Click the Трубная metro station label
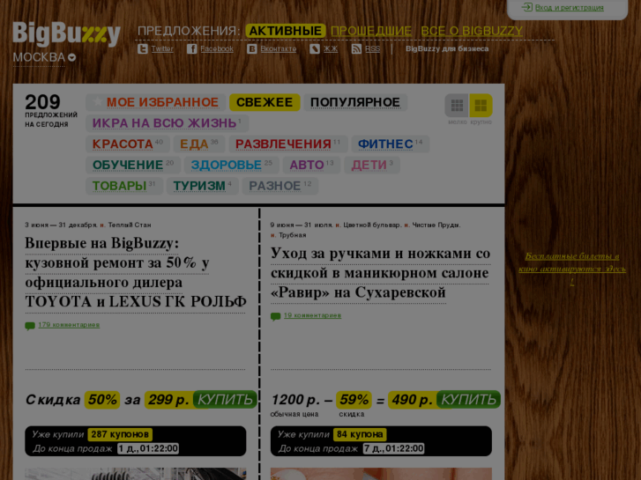Image resolution: width=641 pixels, height=480 pixels. point(293,235)
